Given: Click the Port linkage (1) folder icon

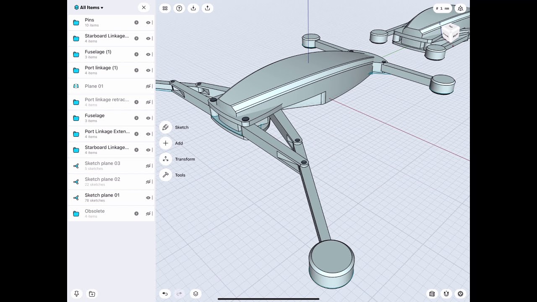Looking at the screenshot, I should (76, 70).
